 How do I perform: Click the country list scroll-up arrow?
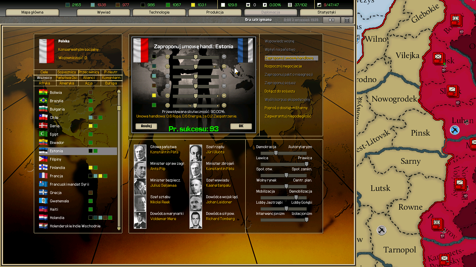(x=119, y=91)
